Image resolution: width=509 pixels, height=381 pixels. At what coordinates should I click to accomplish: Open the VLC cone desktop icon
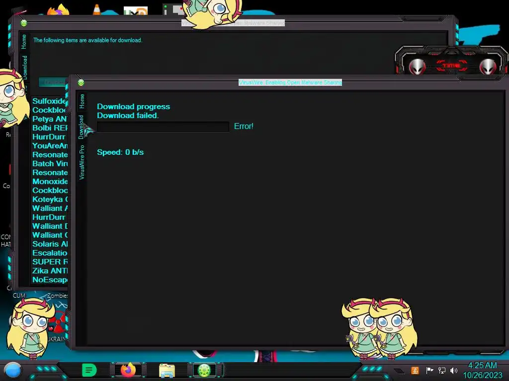pos(96,9)
